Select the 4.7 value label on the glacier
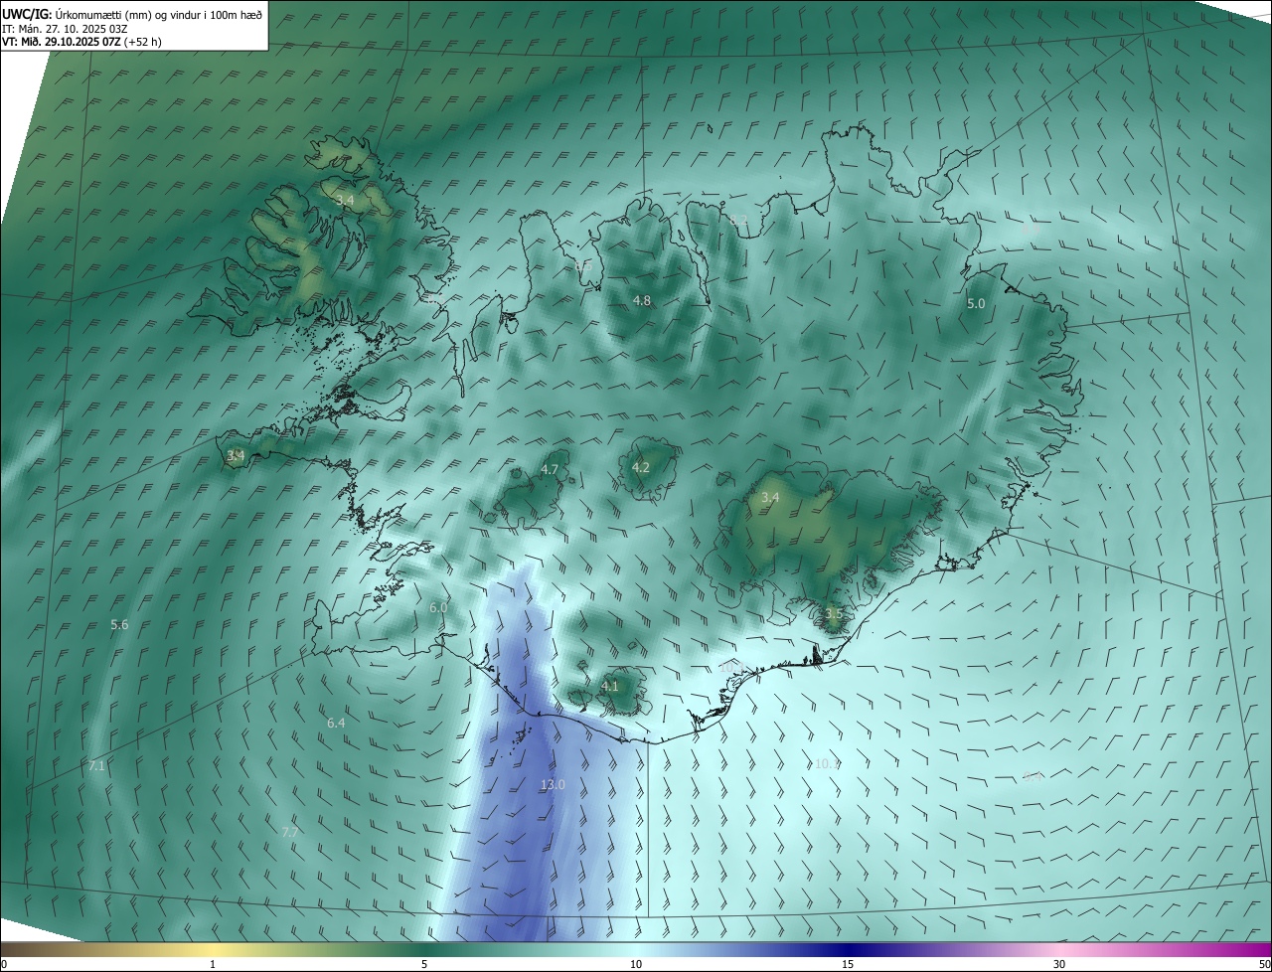 point(550,469)
